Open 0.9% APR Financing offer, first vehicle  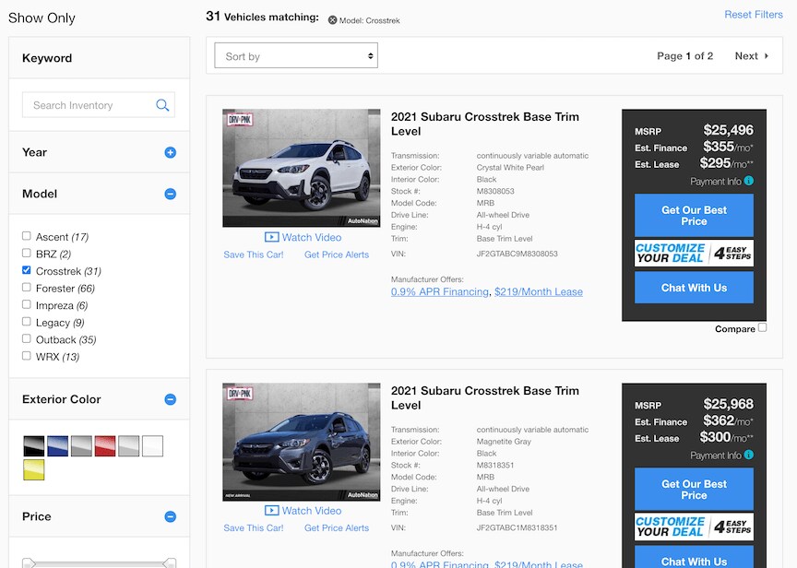click(440, 292)
